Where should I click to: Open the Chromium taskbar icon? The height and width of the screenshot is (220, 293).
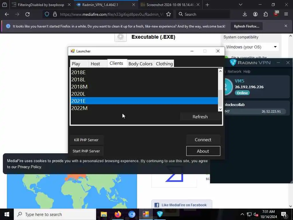pos(132,214)
